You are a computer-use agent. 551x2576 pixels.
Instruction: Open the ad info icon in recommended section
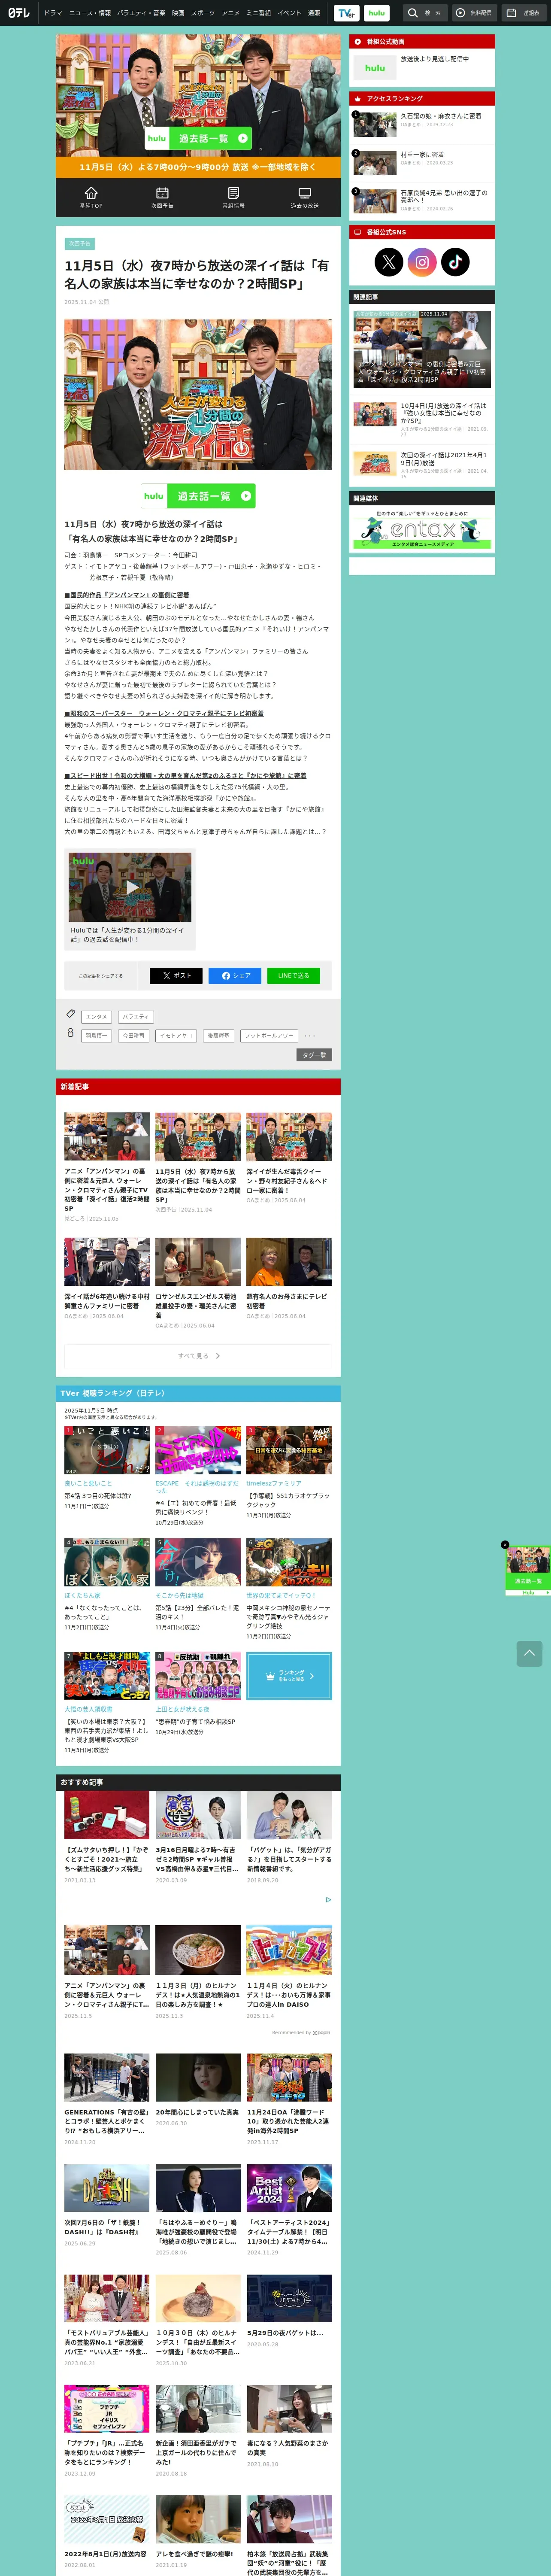pos(328,1899)
